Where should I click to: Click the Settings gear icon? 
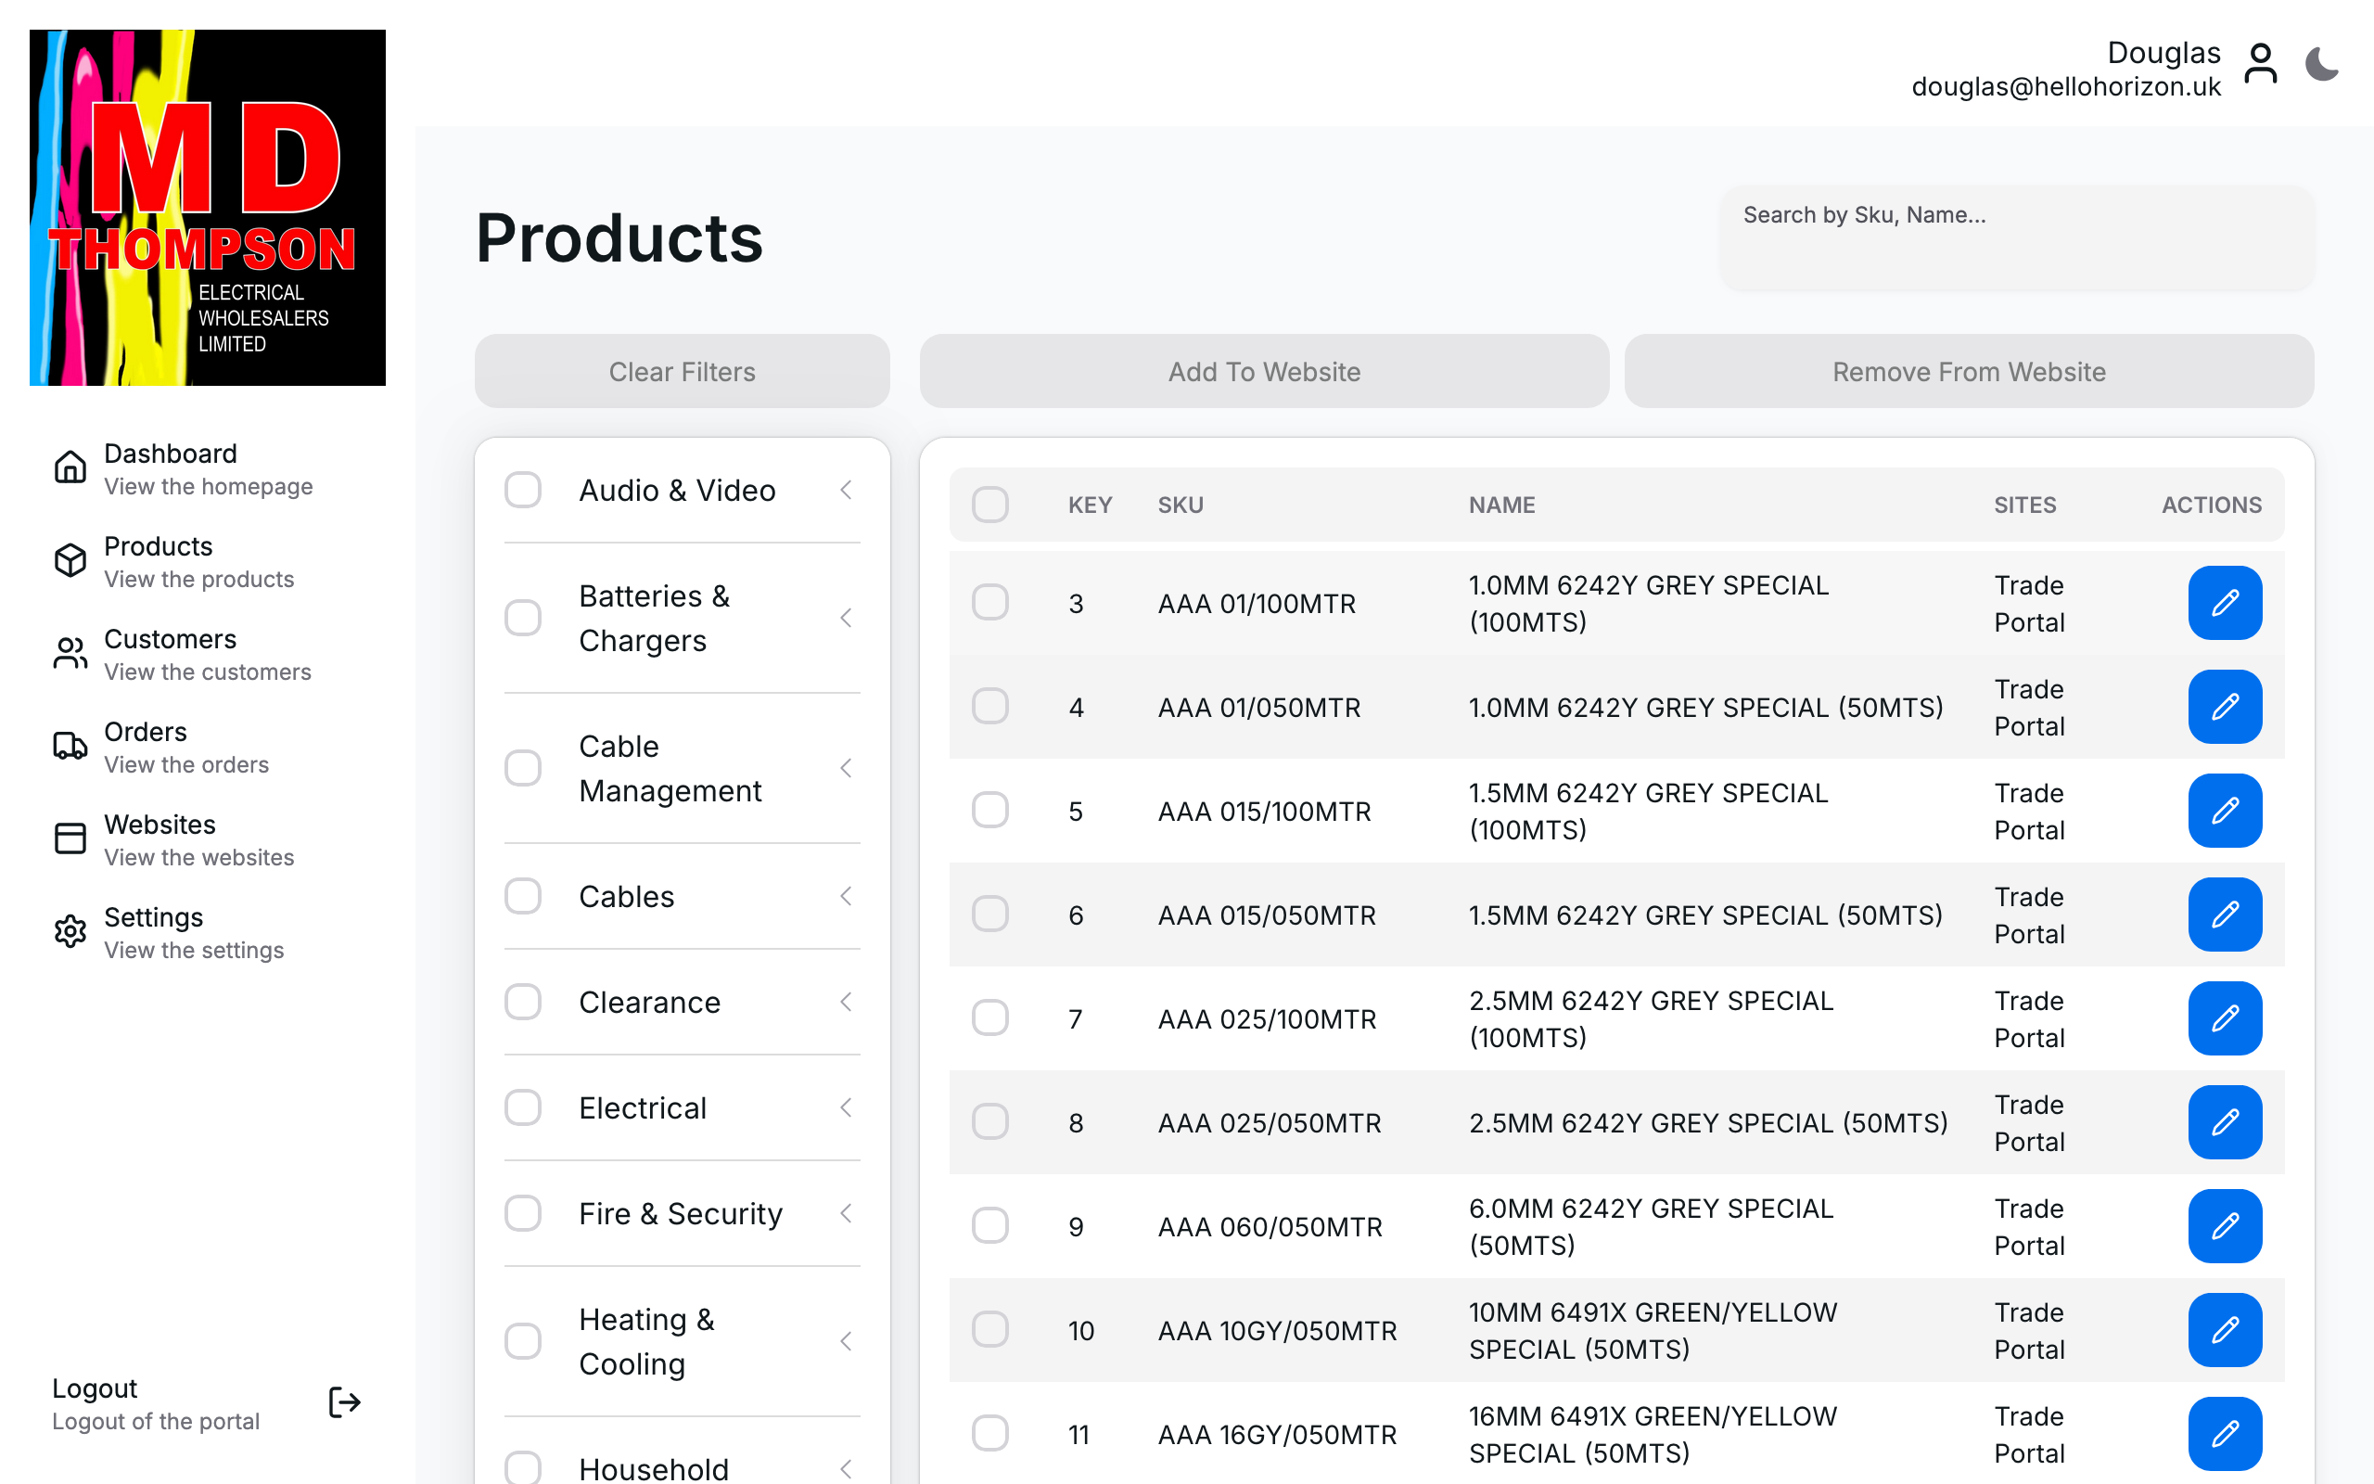70,931
